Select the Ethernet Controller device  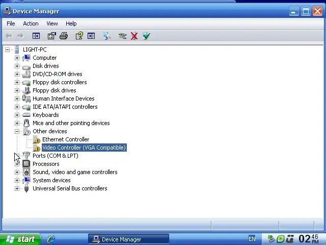point(66,139)
